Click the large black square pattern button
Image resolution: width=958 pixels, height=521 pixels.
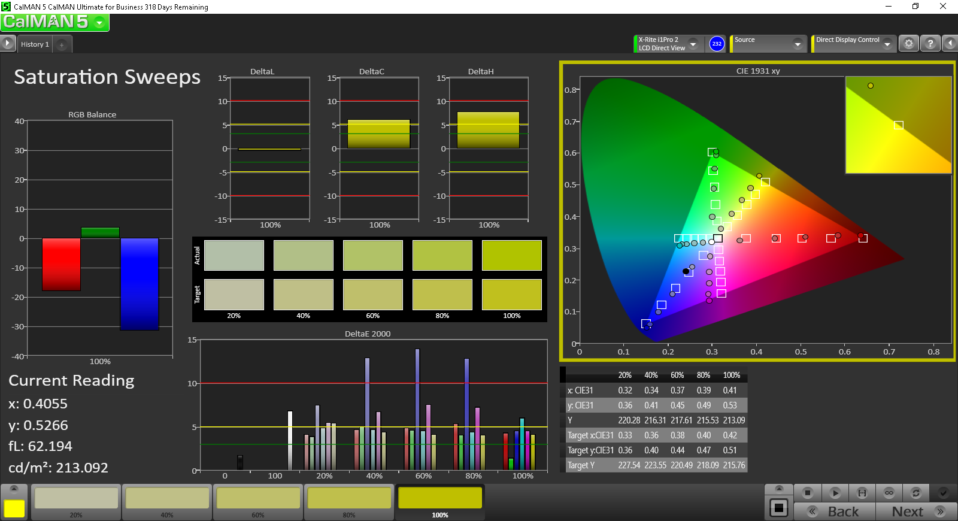(778, 508)
